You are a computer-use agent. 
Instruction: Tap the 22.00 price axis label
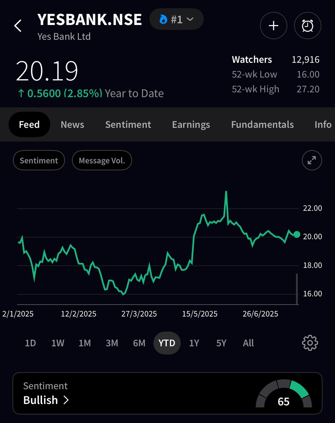click(312, 208)
